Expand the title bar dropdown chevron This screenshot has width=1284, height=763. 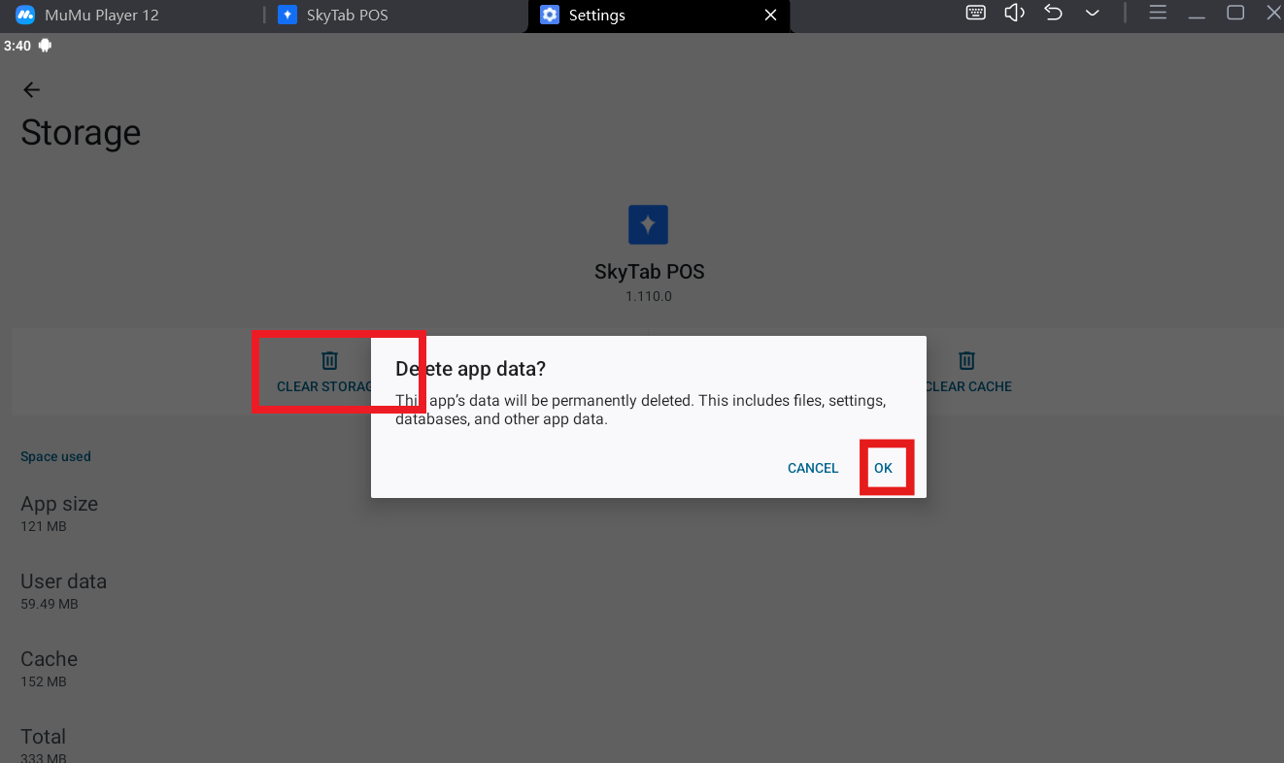pyautogui.click(x=1093, y=13)
